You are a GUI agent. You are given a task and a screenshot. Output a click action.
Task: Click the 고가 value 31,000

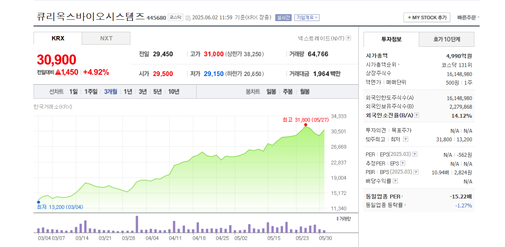(213, 54)
